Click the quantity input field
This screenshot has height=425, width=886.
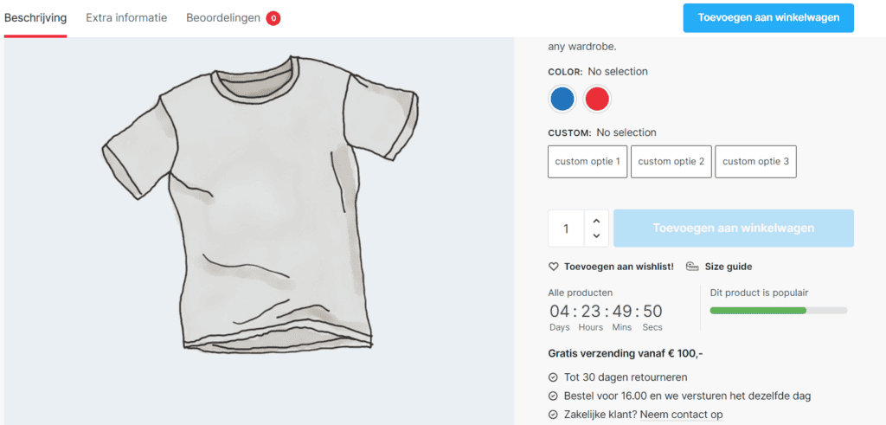tap(567, 229)
